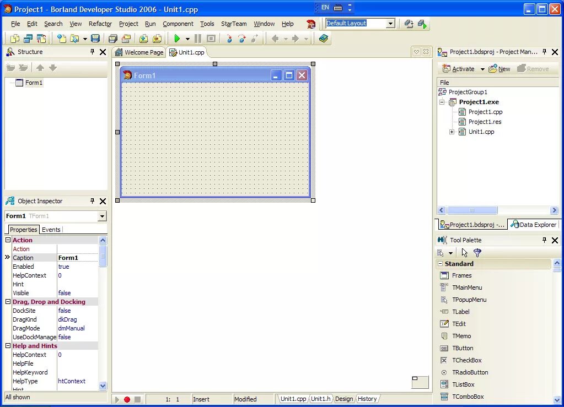Switch to the Data Explorer tab

pyautogui.click(x=534, y=225)
